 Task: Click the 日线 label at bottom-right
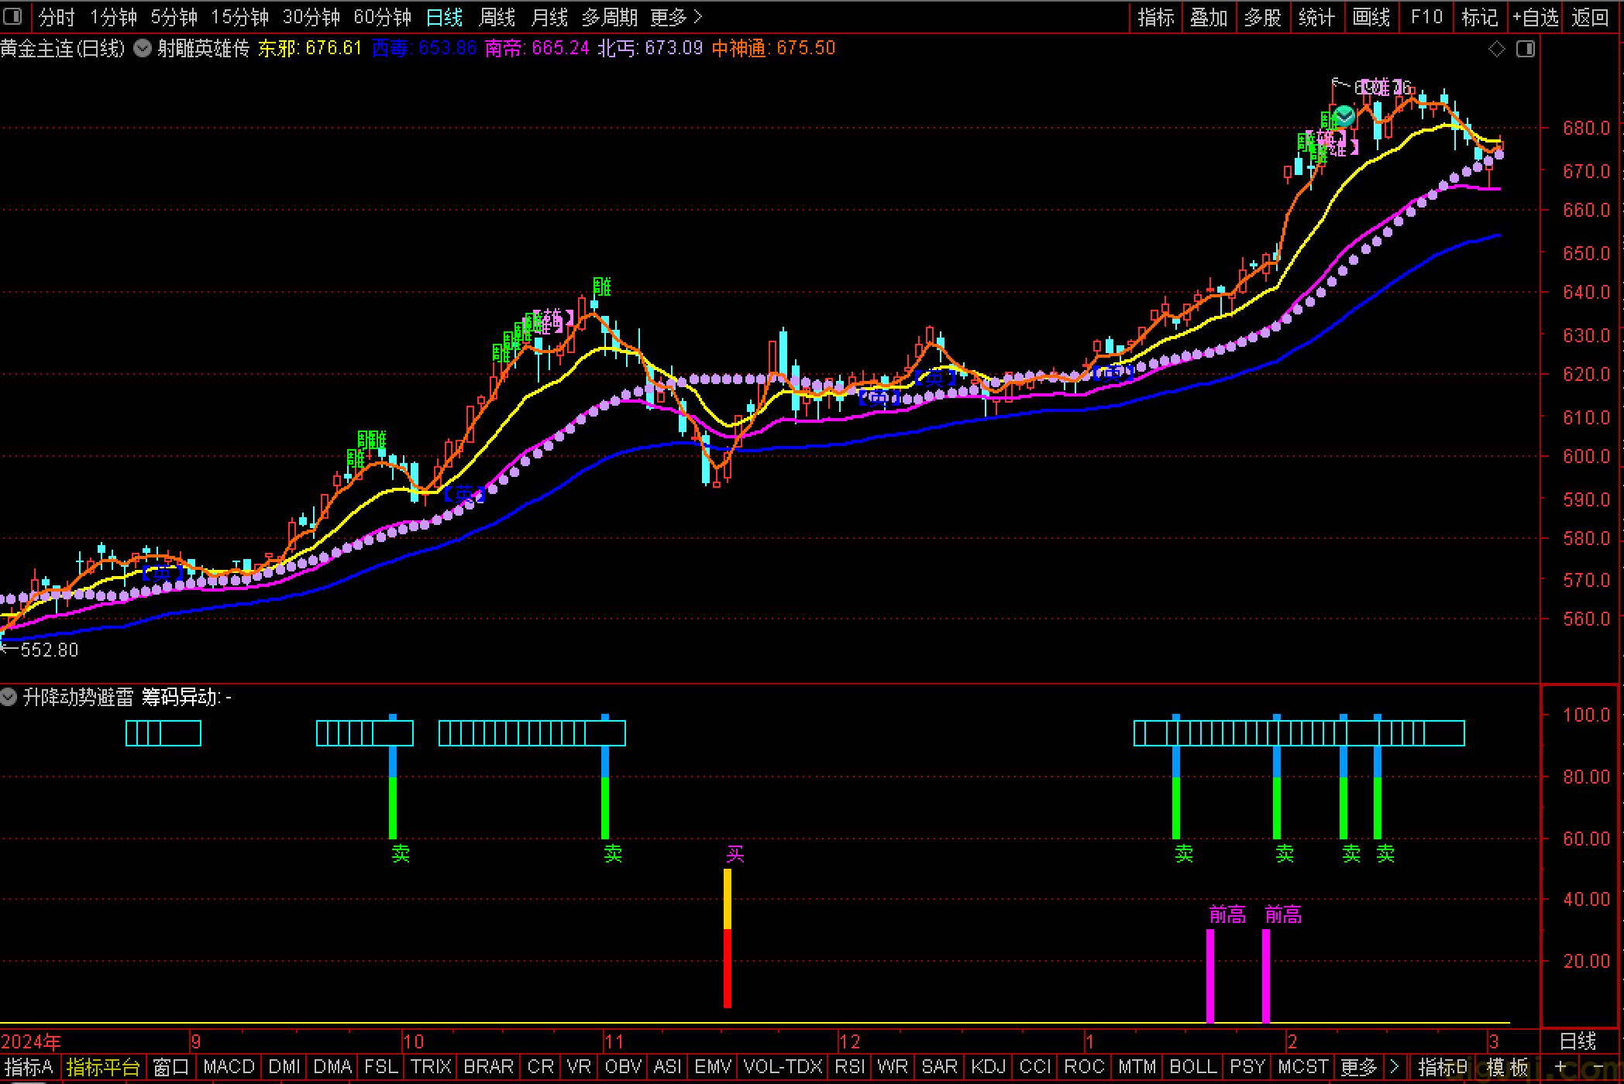[1578, 1041]
